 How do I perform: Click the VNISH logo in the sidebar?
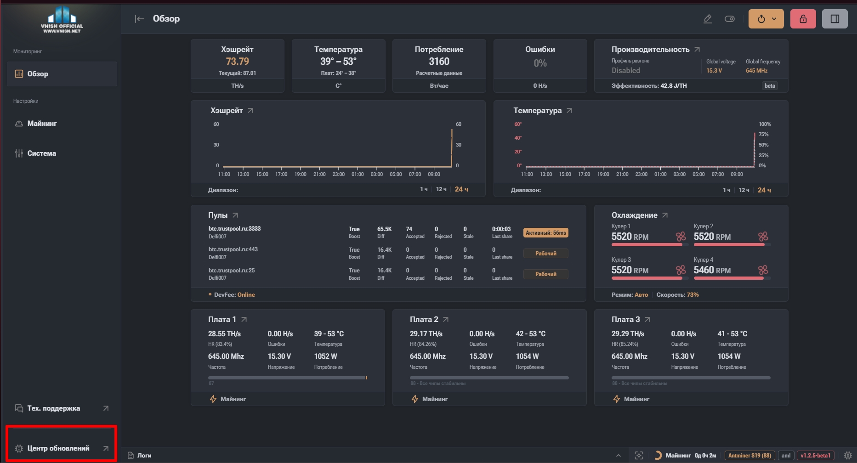pos(62,19)
